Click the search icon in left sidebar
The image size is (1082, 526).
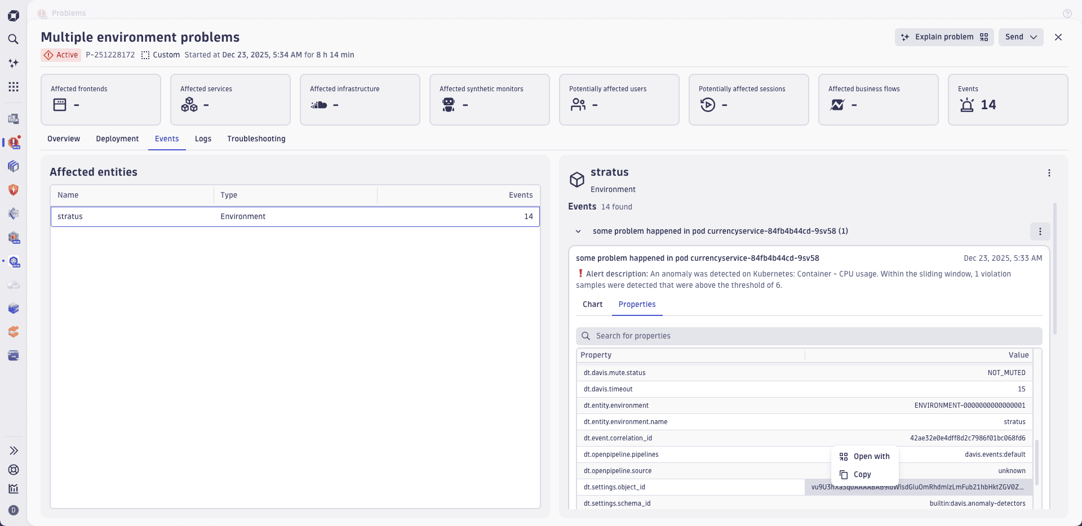click(14, 39)
